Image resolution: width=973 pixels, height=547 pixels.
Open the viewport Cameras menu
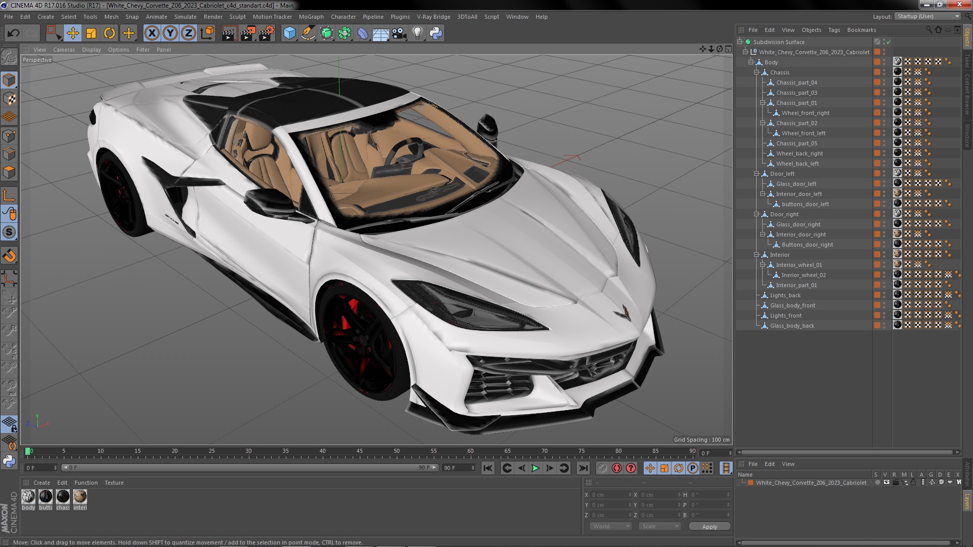pos(64,50)
